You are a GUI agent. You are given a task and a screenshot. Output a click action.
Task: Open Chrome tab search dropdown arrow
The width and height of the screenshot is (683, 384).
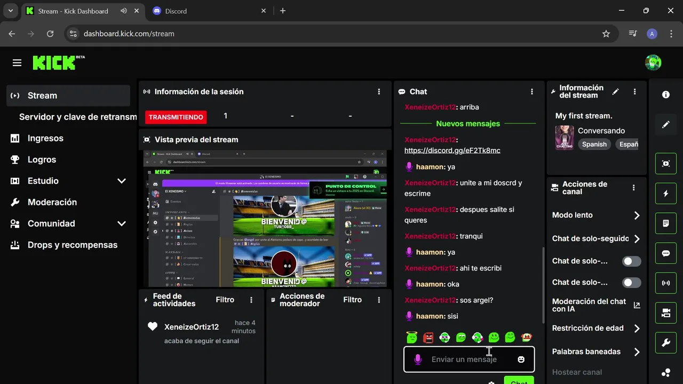tap(10, 11)
